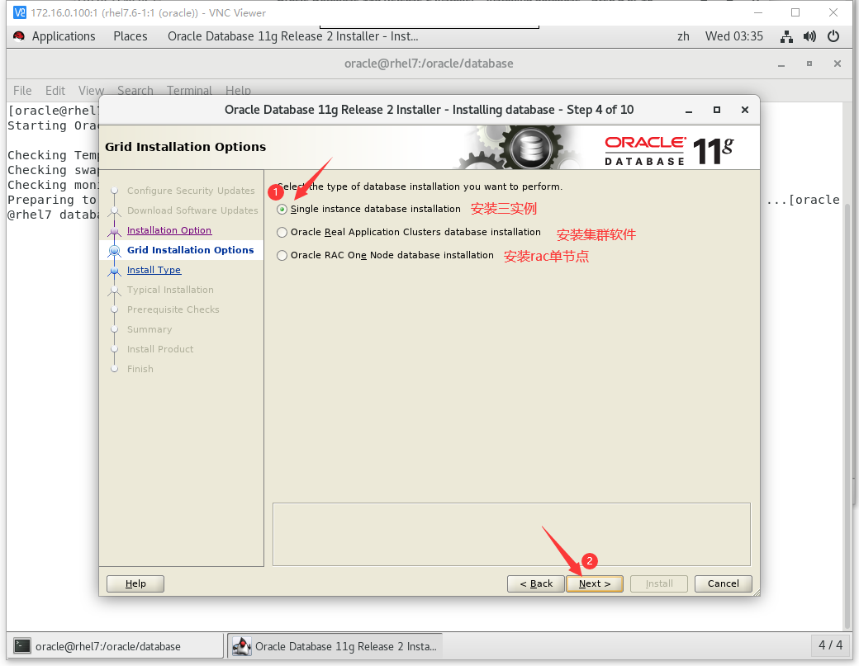
Task: Open the Applications menu in top panel
Action: 64,36
